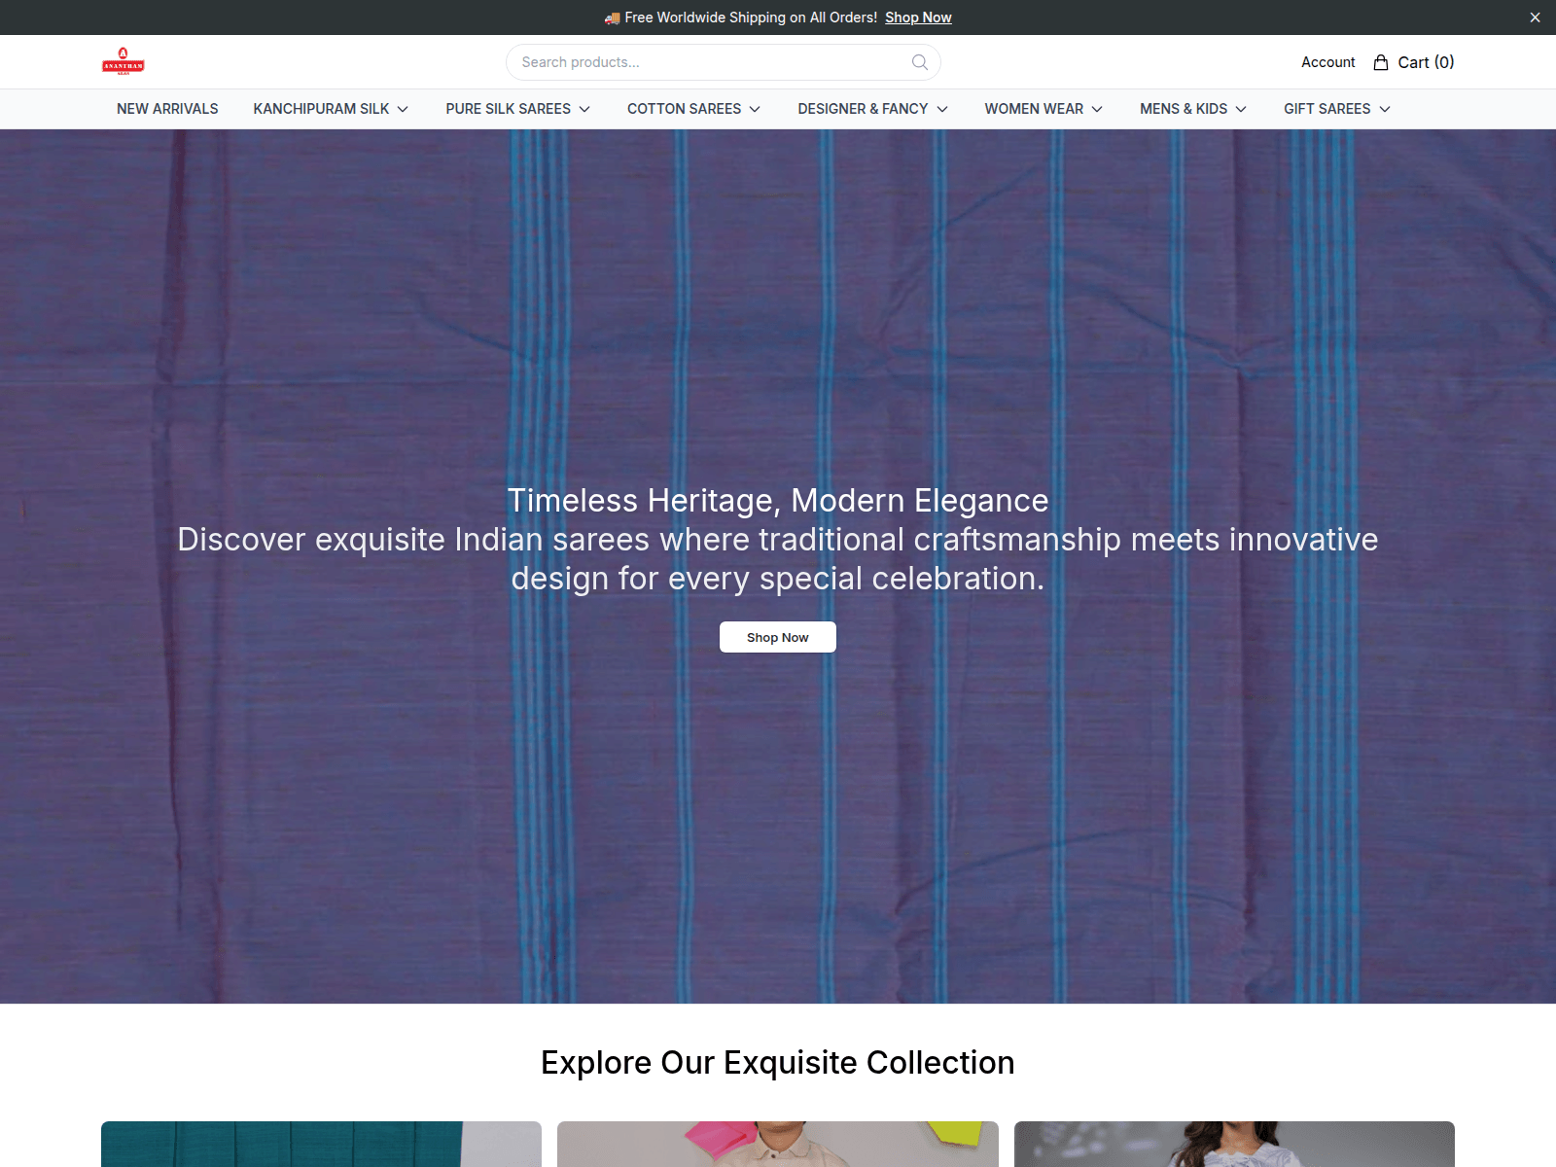The width and height of the screenshot is (1556, 1167).
Task: Click the Asantham store logo
Action: 124,61
